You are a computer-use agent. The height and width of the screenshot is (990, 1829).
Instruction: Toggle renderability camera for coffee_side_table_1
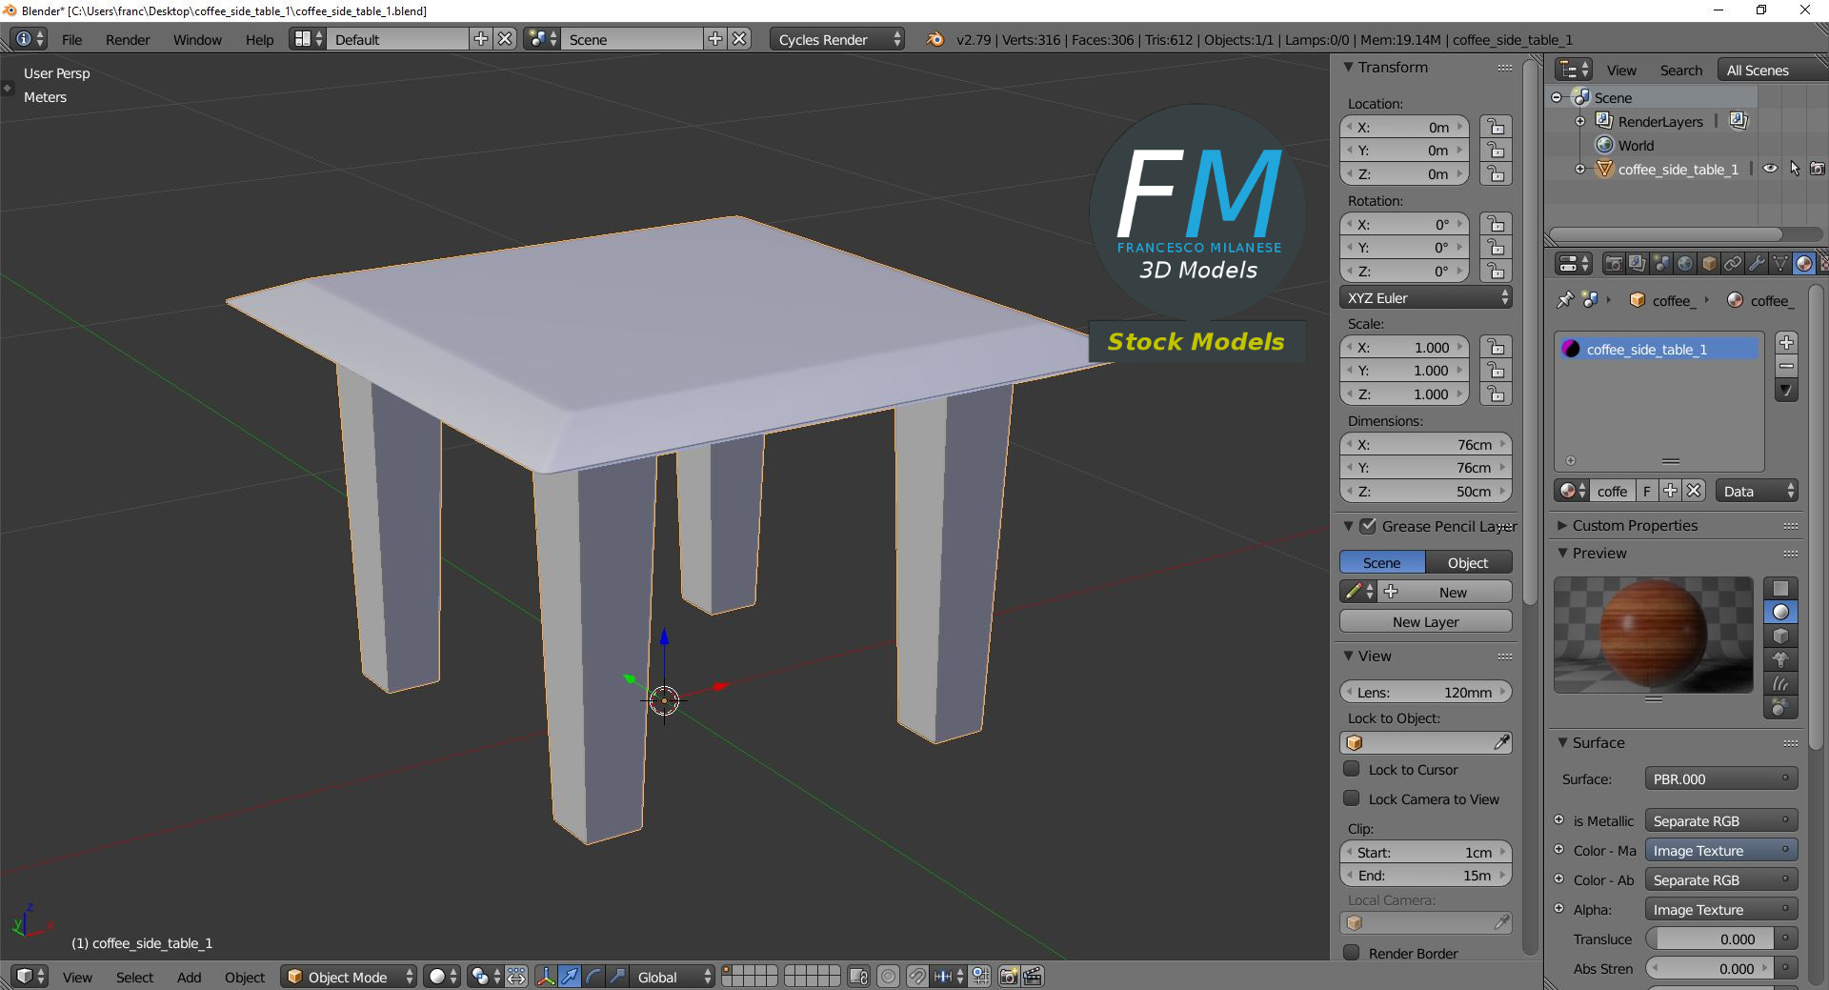tap(1818, 169)
